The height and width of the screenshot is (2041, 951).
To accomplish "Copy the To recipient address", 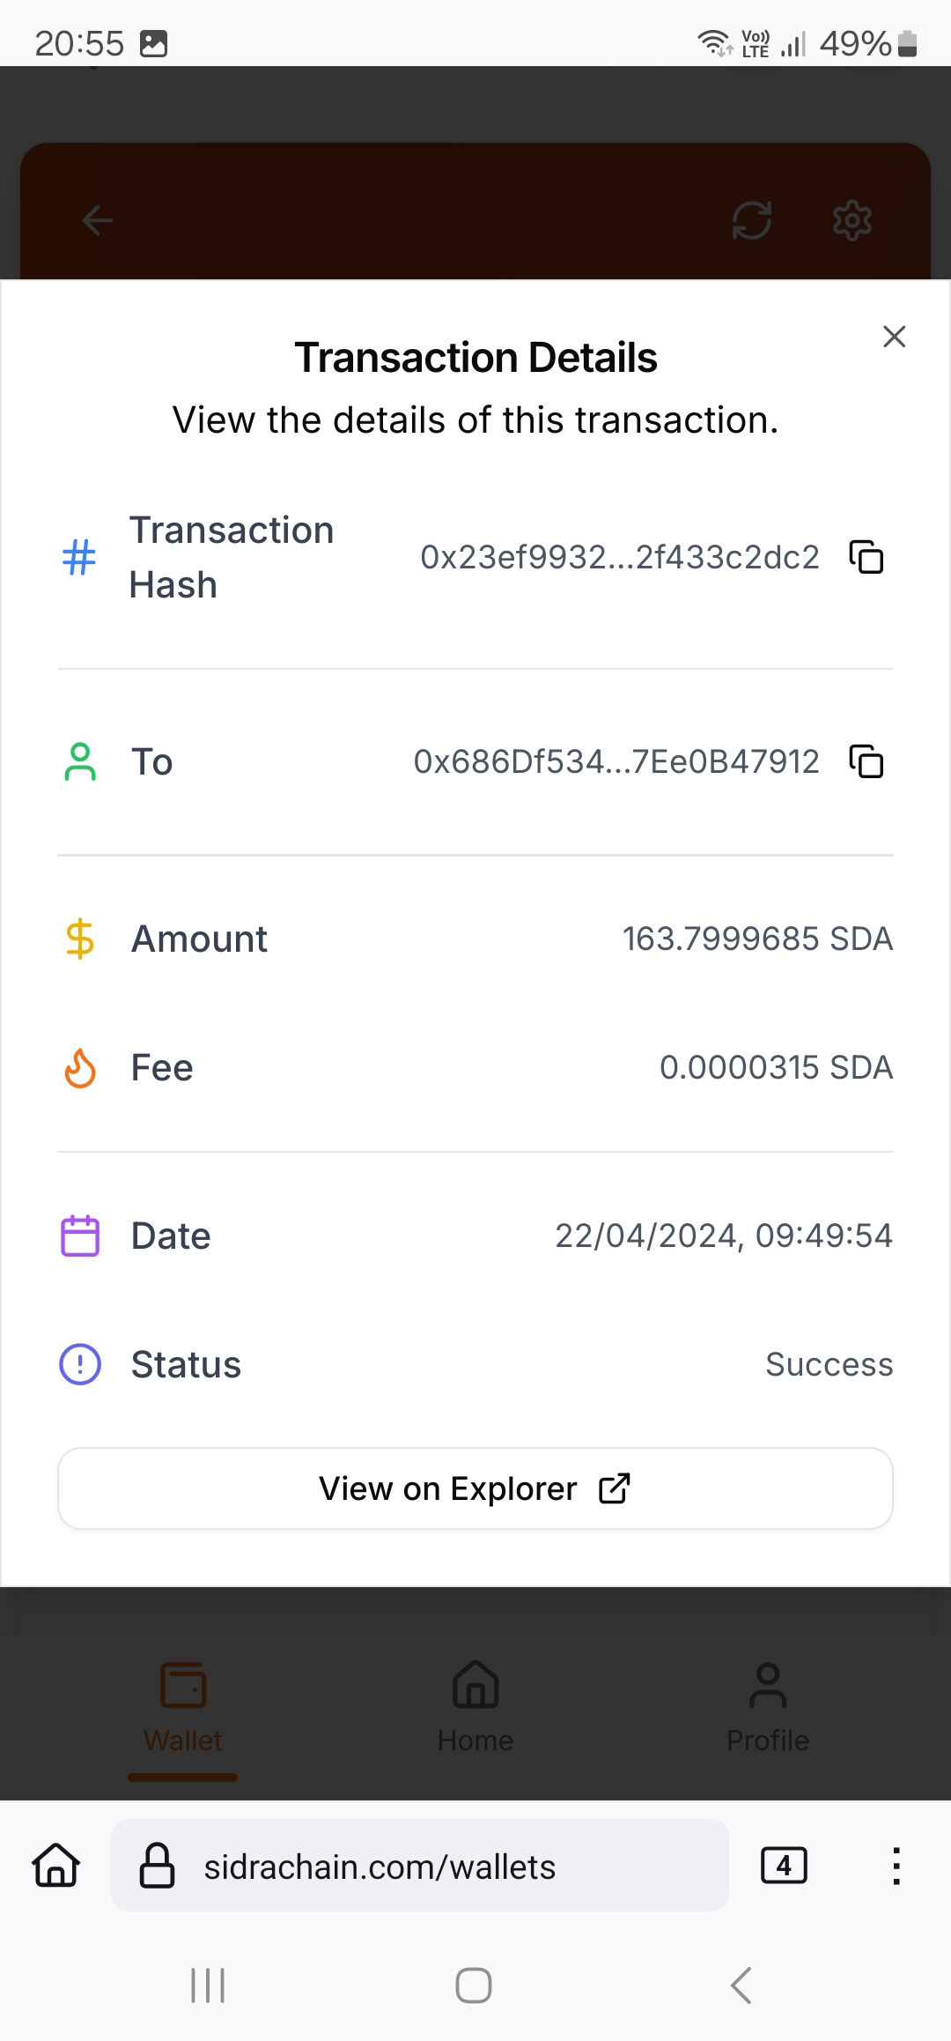I will point(866,762).
